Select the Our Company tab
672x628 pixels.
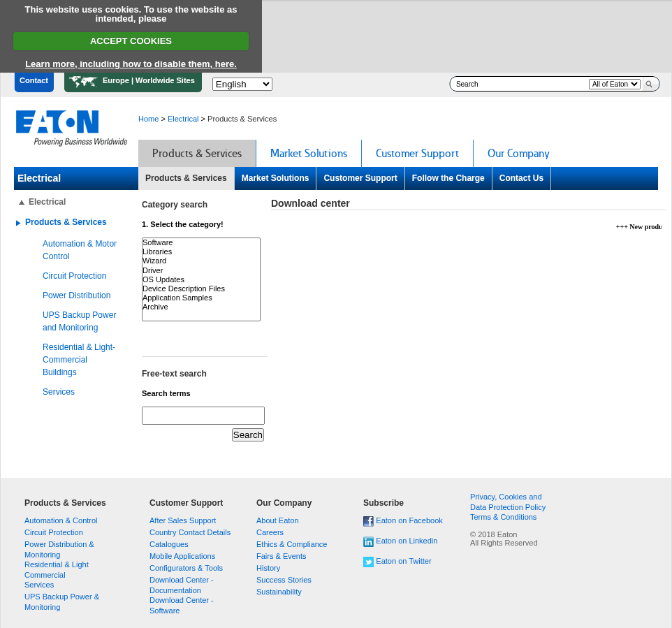518,154
